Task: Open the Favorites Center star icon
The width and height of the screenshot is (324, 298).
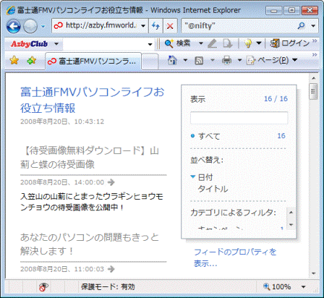Action: point(14,60)
